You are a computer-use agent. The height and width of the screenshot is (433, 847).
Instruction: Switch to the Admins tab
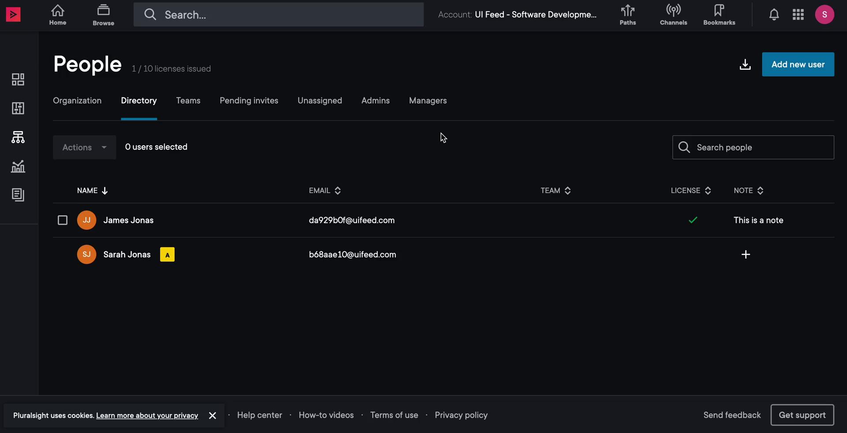pyautogui.click(x=375, y=101)
